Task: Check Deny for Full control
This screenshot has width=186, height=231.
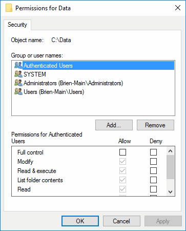Action: 153,152
